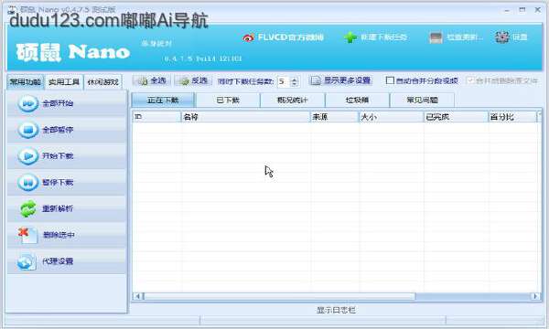Click the 显示更多设置 button
The image size is (549, 329).
pos(340,80)
